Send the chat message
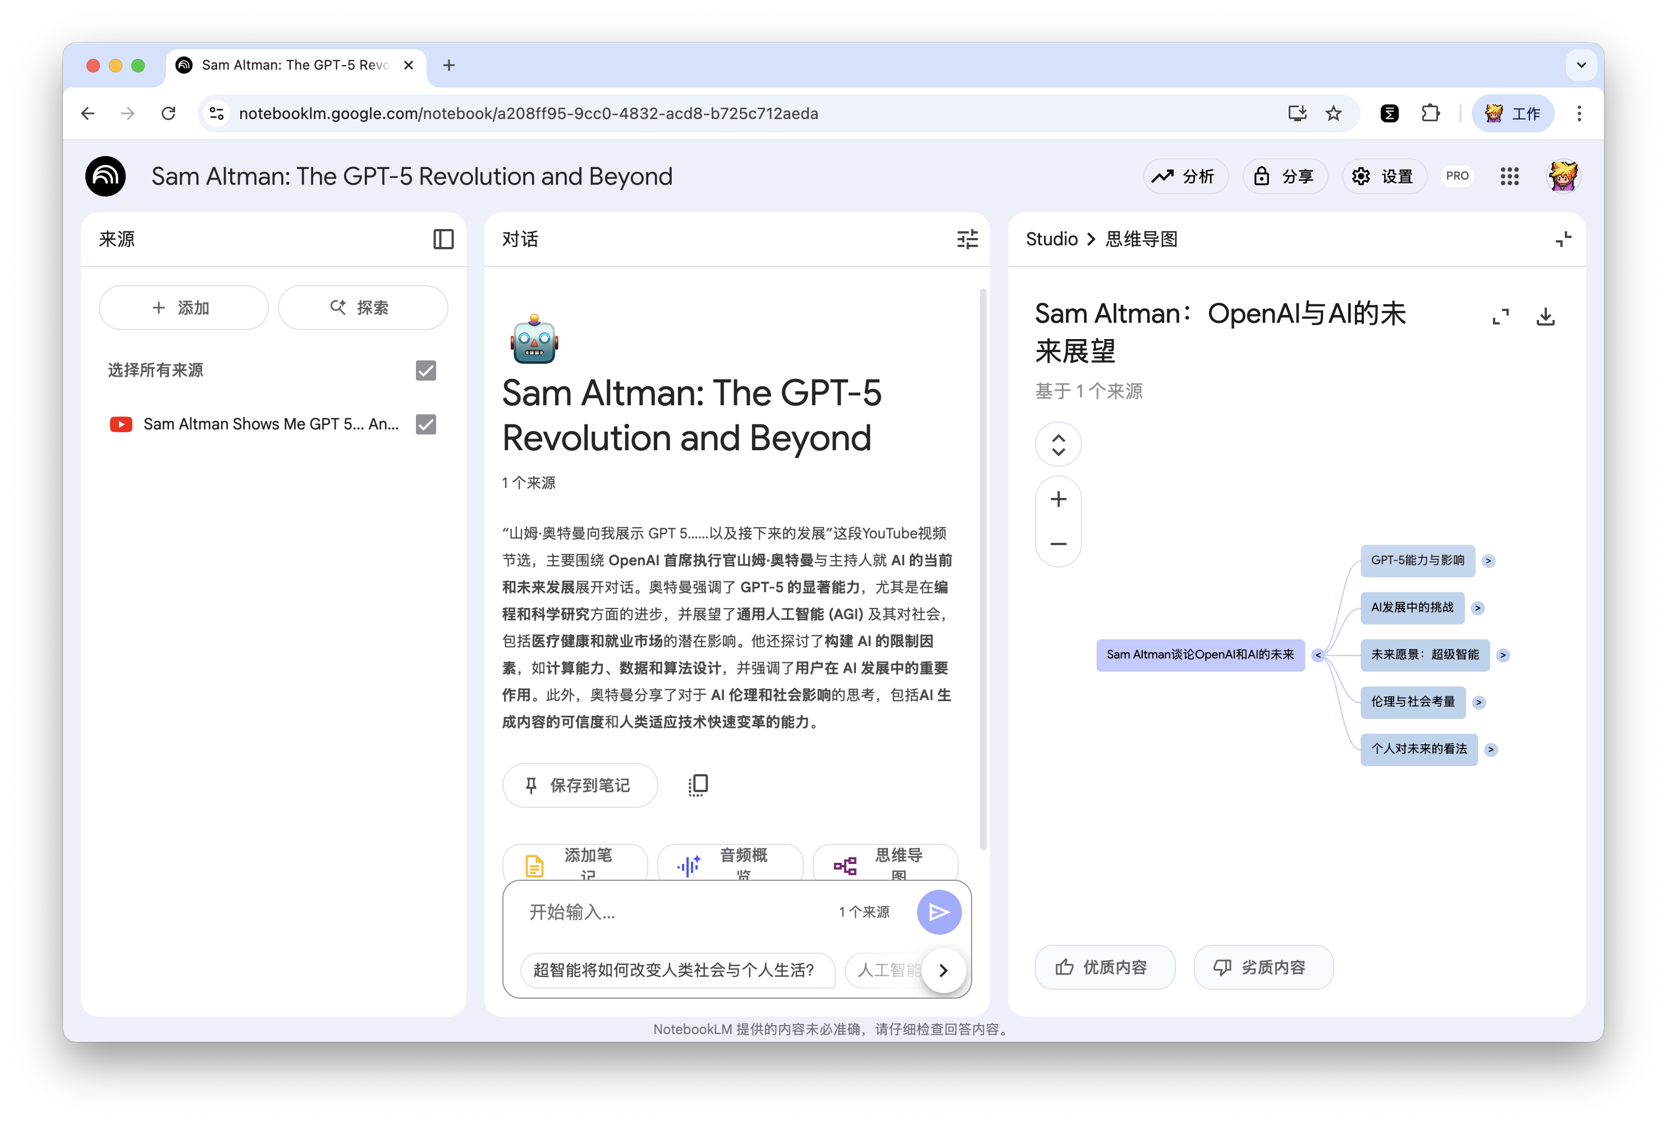1667x1125 pixels. [939, 912]
